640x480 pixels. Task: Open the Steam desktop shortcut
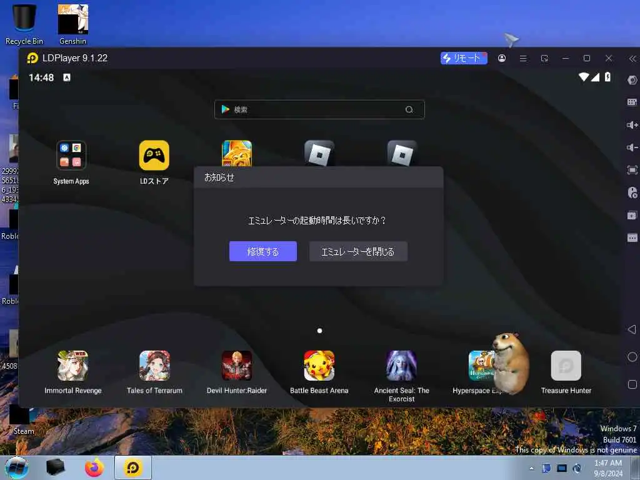pos(22,421)
